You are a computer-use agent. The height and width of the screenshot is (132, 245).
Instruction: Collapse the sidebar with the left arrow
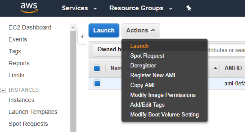click(82, 37)
